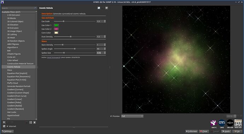The width and height of the screenshot is (244, 134).
Task: Click the Dust Density stepper arrows
Action: [105, 37]
